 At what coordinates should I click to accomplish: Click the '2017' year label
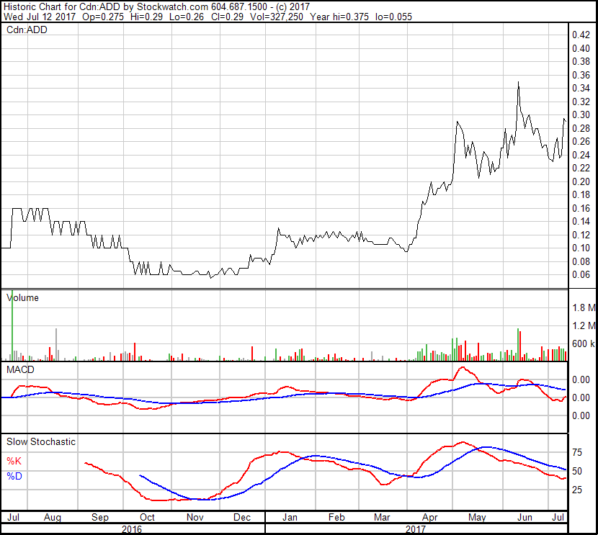coord(415,529)
